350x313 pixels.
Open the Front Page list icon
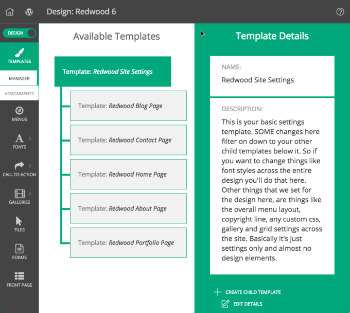(20, 276)
